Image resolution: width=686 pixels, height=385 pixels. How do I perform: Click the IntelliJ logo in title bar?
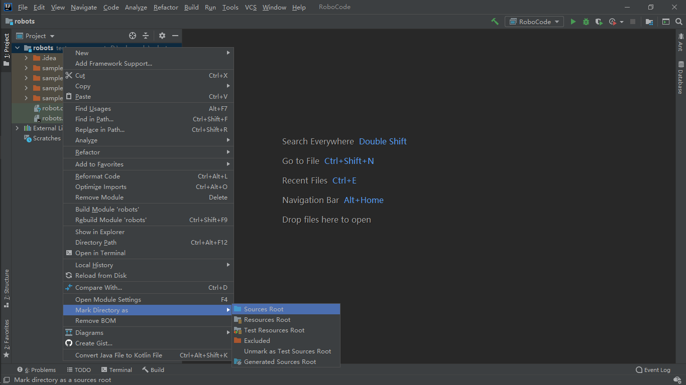[8, 7]
